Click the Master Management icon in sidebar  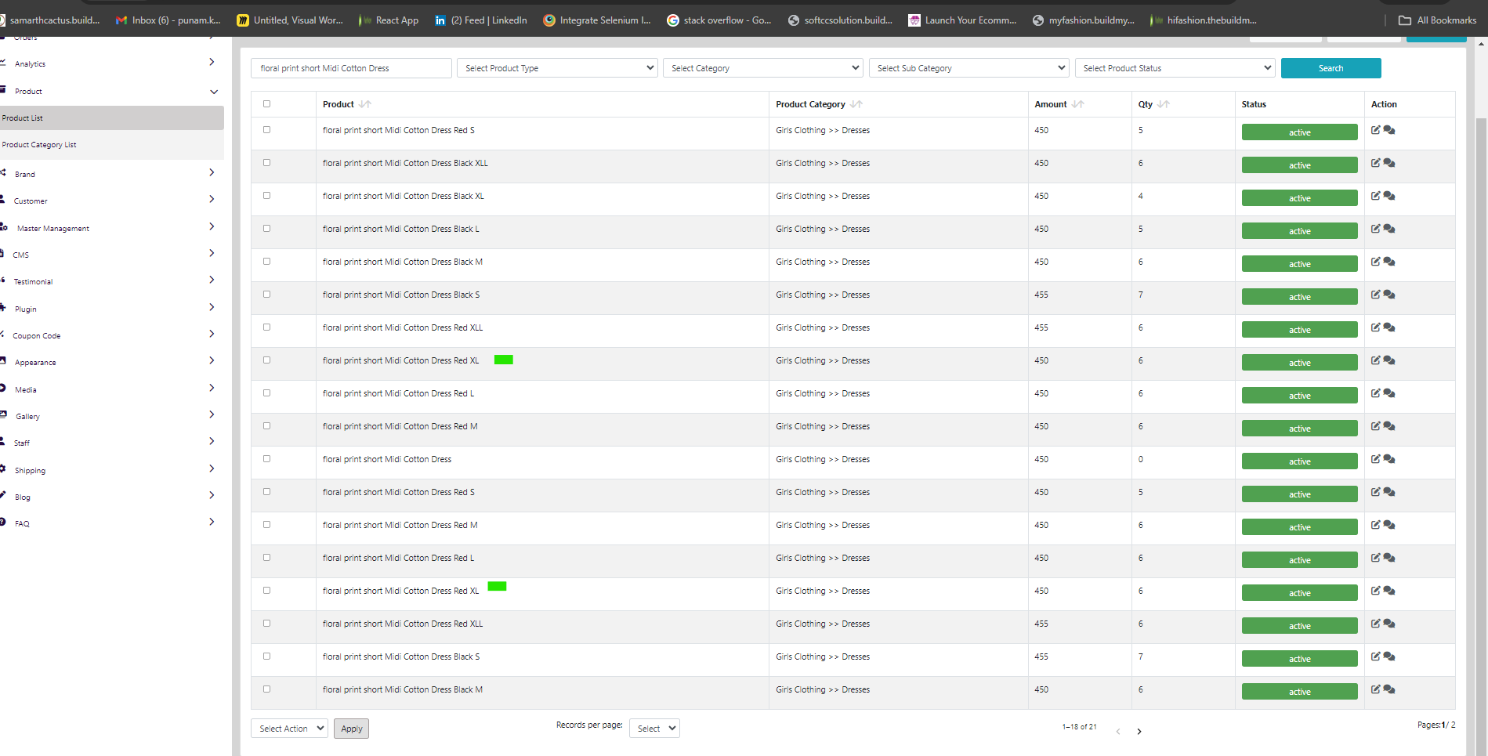(x=4, y=226)
